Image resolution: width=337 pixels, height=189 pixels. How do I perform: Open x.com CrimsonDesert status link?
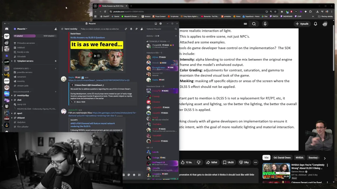[99, 80]
